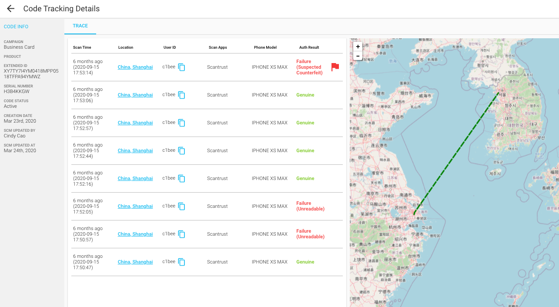Copy User ID for 17:52:05 scan
Screen dimensions: 559x307
pos(181,207)
